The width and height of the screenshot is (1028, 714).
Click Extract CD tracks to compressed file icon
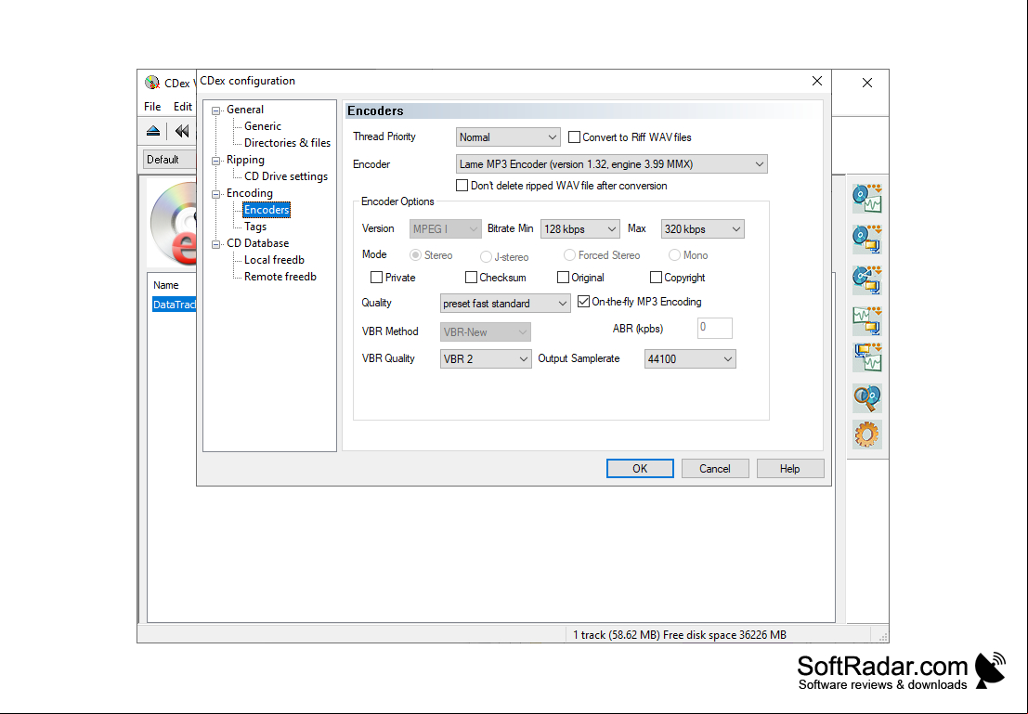866,239
